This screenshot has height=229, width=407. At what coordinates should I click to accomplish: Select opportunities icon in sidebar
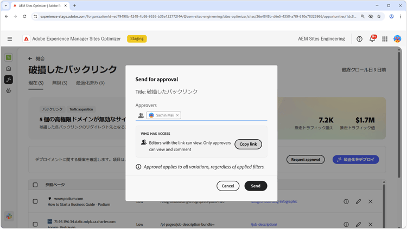coord(9,80)
